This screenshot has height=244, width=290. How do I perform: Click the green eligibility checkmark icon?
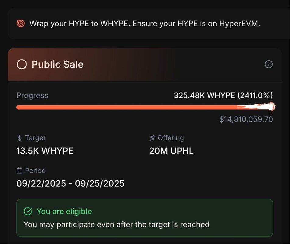(28, 211)
